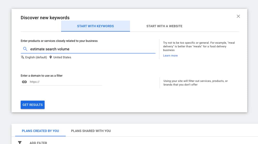Switch to Start With a Website tab

(x=164, y=26)
